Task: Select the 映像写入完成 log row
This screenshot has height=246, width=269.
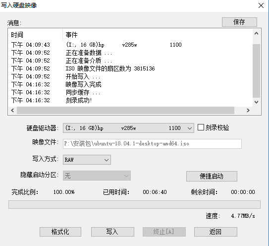Action: 130,84
